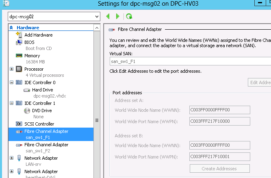Click the settings window title icon
Screen dimensions: 271x178
pos(6,3)
